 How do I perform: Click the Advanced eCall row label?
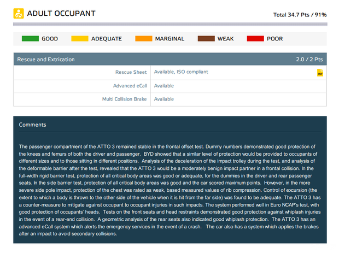click(x=130, y=86)
